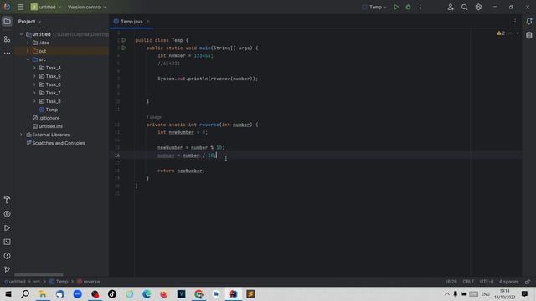
Task: Select Scratches and Consoles
Action: [x=56, y=143]
